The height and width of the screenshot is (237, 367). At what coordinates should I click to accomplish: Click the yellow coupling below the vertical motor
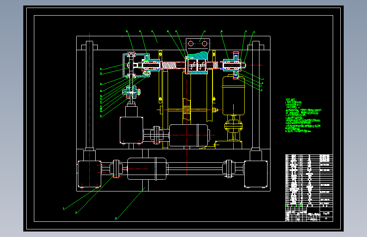(233, 126)
